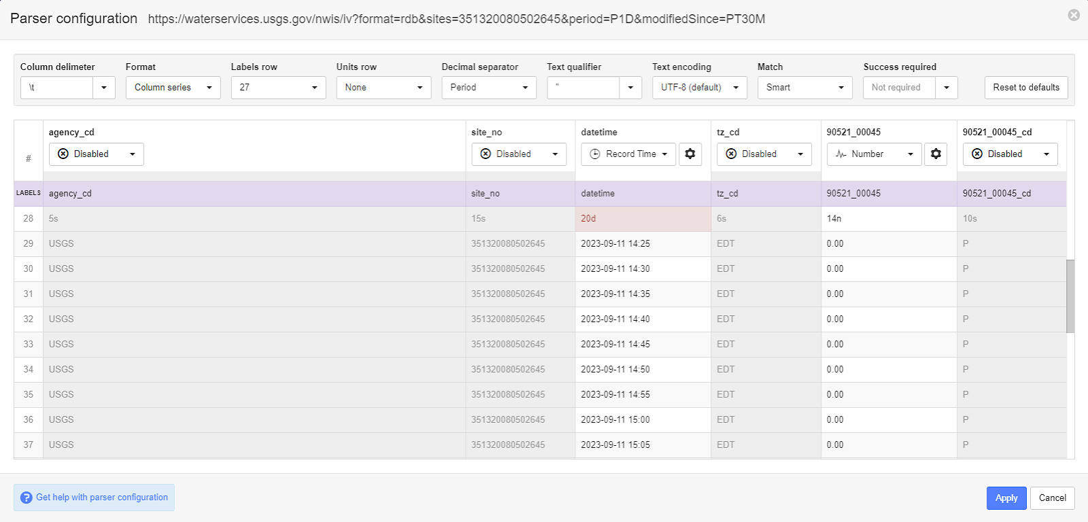This screenshot has width=1088, height=522.
Task: Change 90521_00045 Number type dropdown
Action: pos(874,154)
